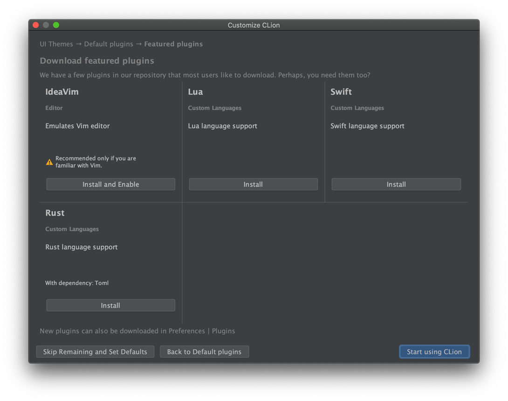Click the 'Customize CLion' window title
The width and height of the screenshot is (508, 401).
tap(254, 25)
